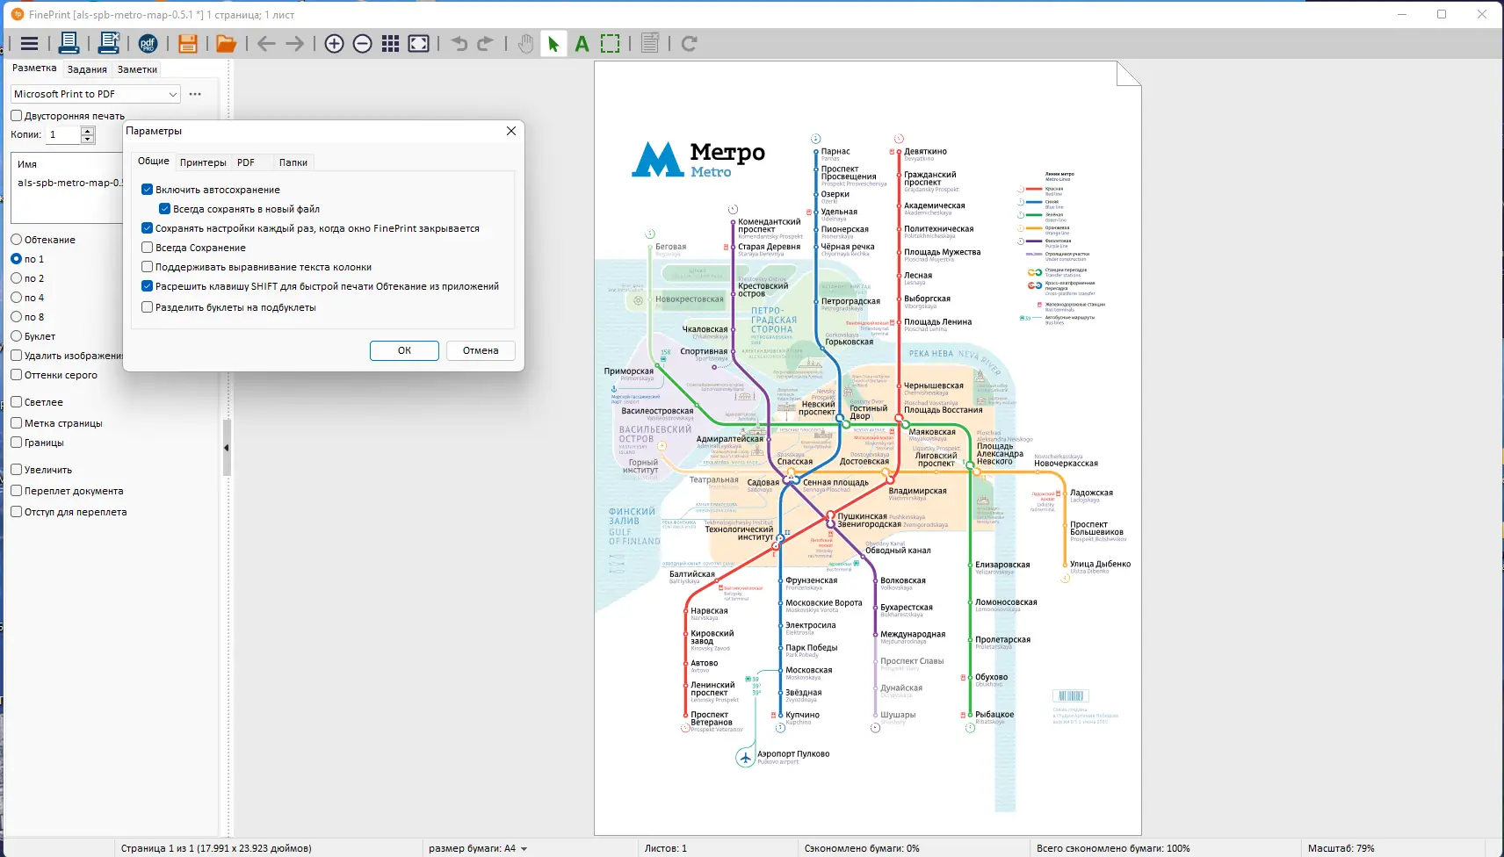Click the Undo arrow icon
Viewport: 1504px width, 857px height.
(459, 44)
